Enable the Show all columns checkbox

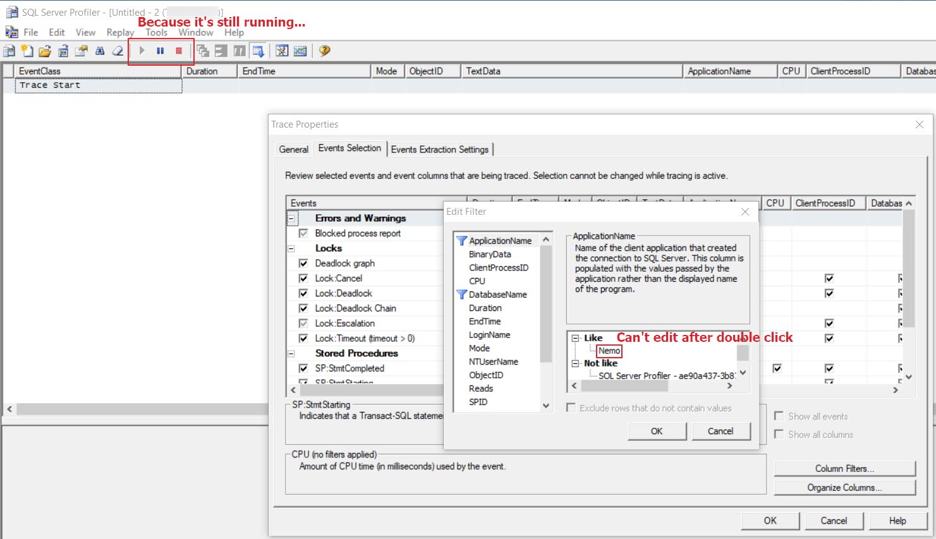tap(779, 435)
